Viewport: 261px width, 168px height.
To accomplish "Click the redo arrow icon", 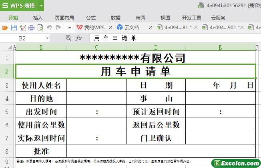I will click(58, 28).
